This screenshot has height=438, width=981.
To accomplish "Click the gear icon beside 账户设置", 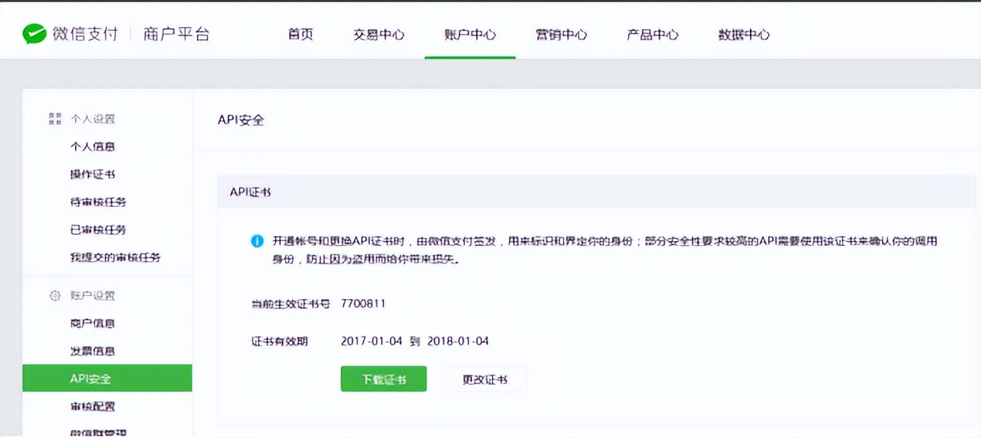I will [55, 296].
